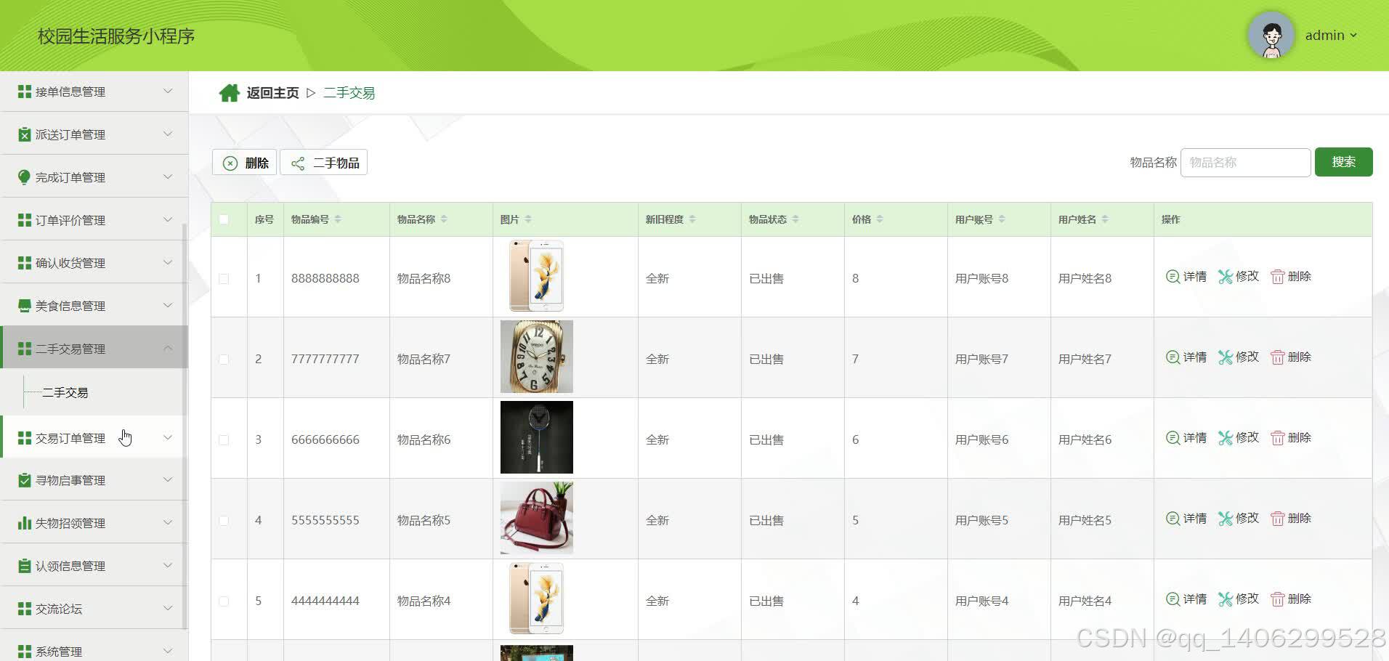
Task: Click the 修改 wrench icon for 物品名称7
Action: [x=1226, y=357]
